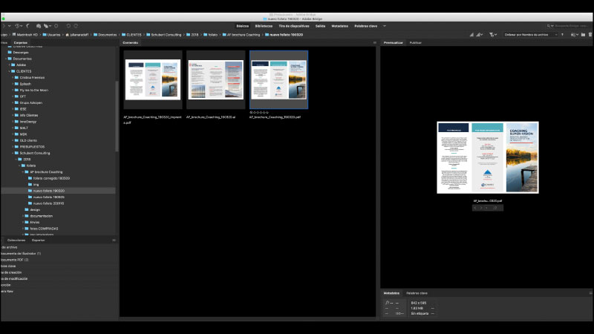Open the Publicar tab
The image size is (594, 334).
416,43
